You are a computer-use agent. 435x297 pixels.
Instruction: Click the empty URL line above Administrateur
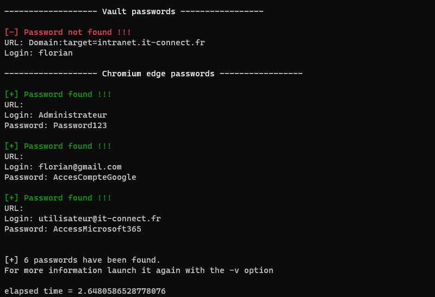point(14,105)
